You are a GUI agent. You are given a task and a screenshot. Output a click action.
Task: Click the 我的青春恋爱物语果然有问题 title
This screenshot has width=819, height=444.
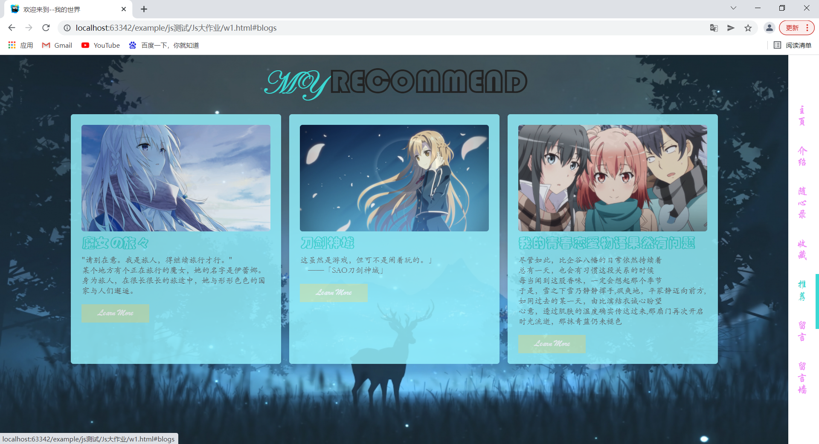point(607,243)
